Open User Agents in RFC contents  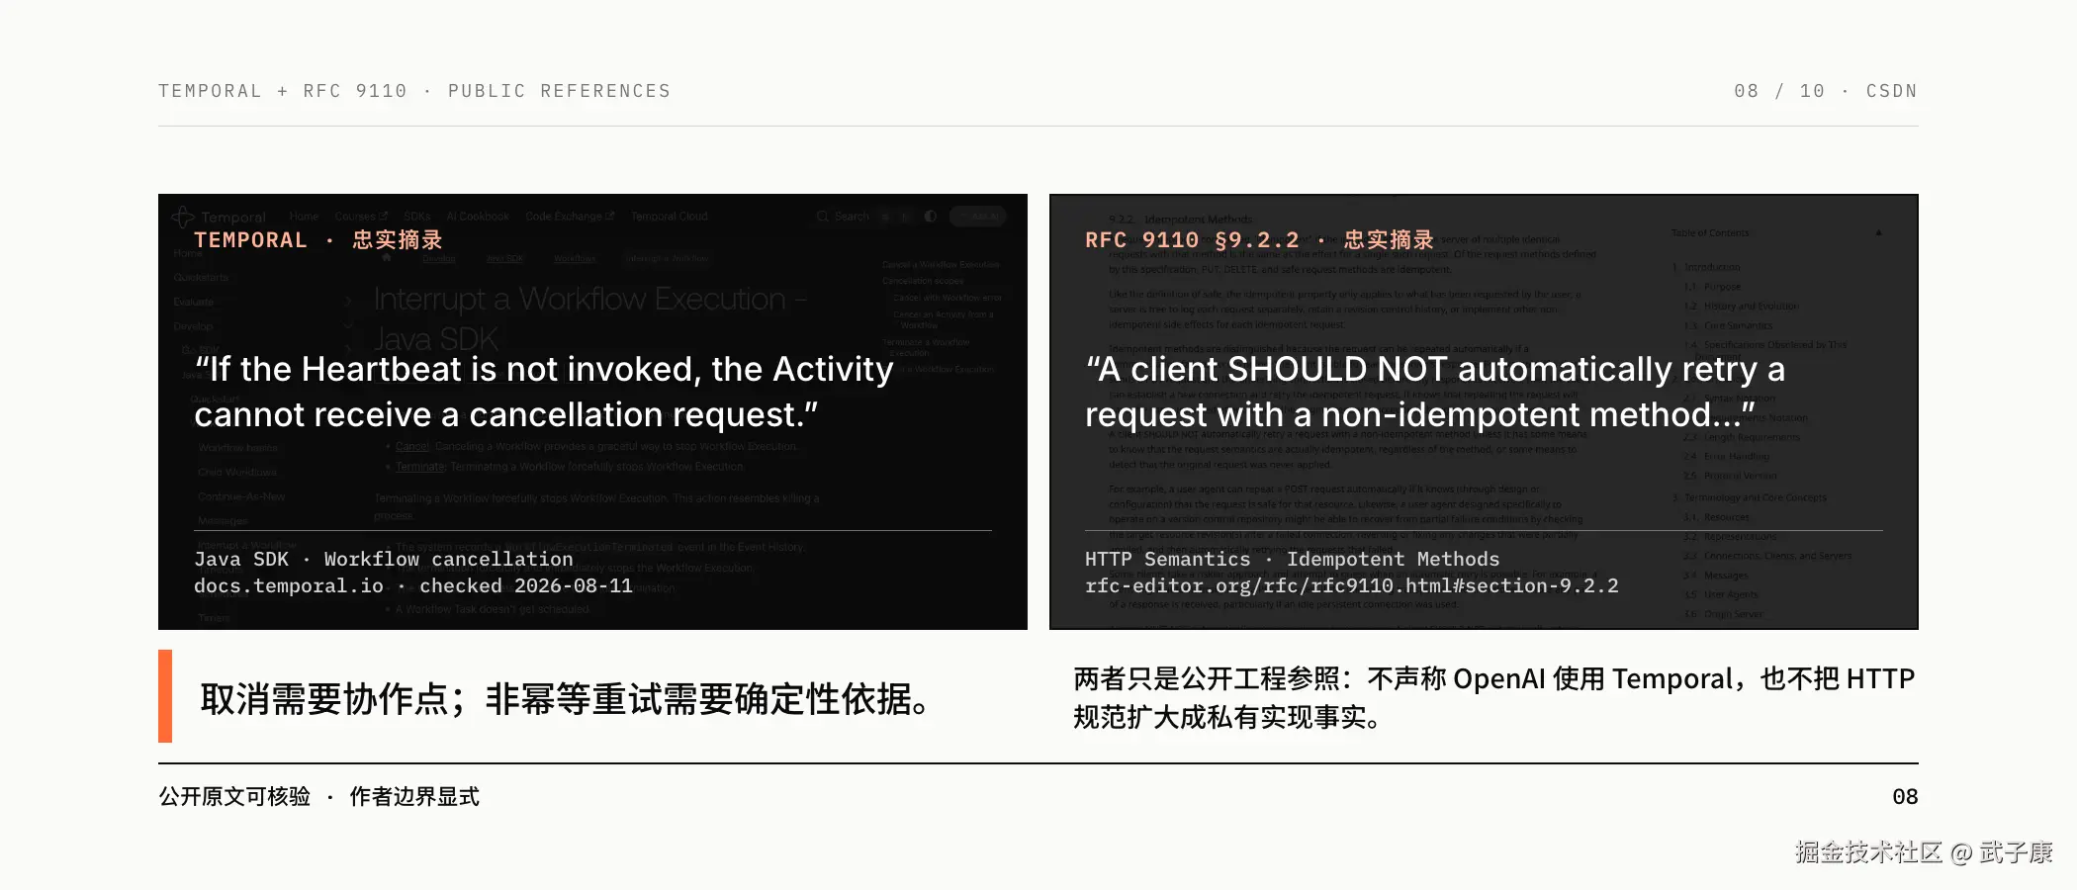point(1733,594)
